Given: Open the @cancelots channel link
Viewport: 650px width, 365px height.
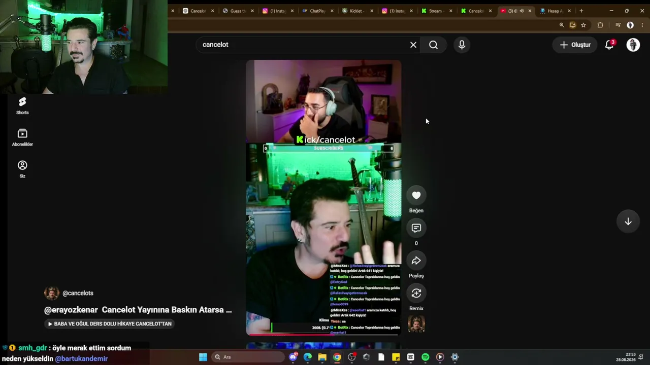Looking at the screenshot, I should 78,293.
